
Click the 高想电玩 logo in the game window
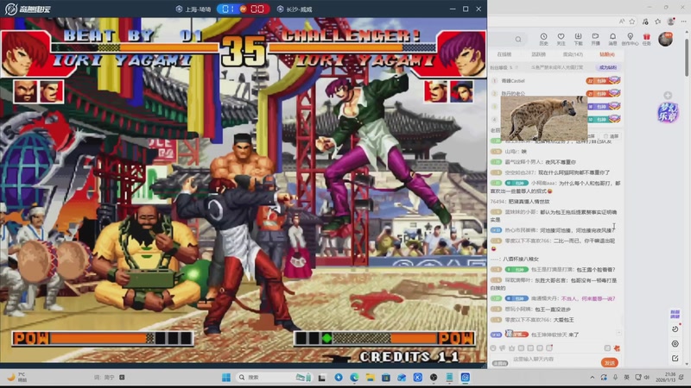pos(28,9)
